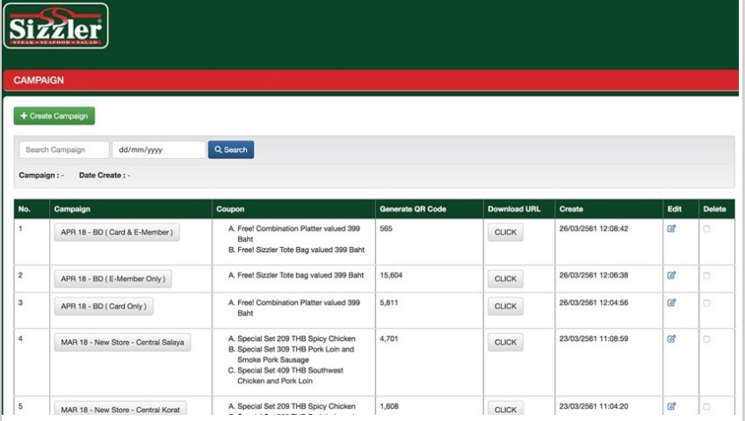The height and width of the screenshot is (421, 745).
Task: Click the blue Search button
Action: pos(231,149)
